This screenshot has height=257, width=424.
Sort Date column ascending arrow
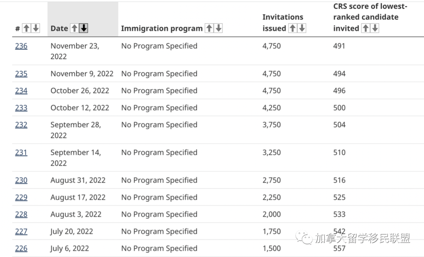(74, 28)
